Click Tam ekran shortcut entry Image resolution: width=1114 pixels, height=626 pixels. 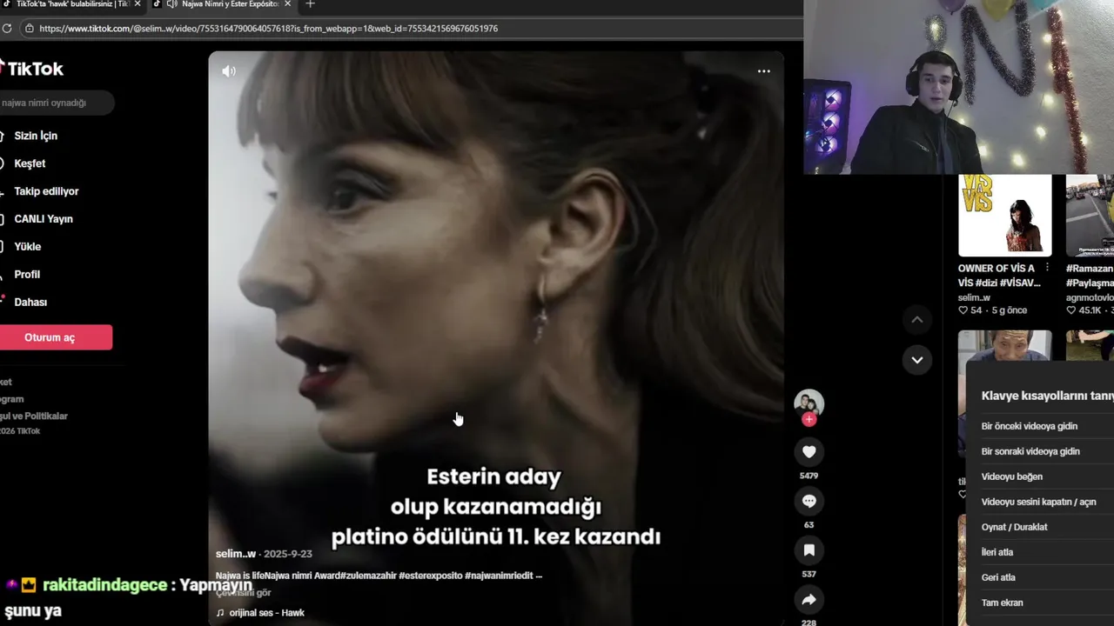(1003, 603)
